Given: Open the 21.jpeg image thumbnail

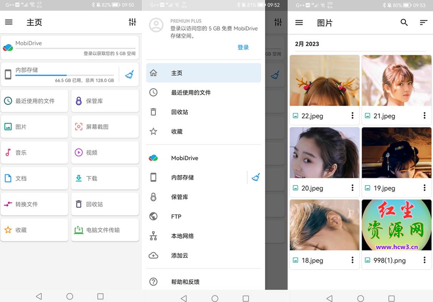Looking at the screenshot, I should [x=396, y=80].
